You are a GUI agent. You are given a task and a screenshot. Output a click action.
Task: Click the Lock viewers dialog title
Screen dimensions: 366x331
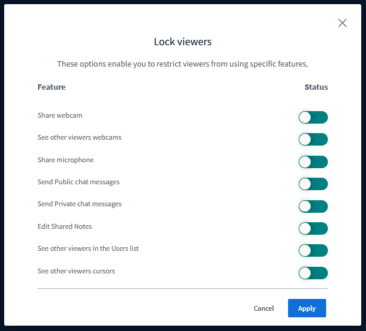pyautogui.click(x=183, y=42)
